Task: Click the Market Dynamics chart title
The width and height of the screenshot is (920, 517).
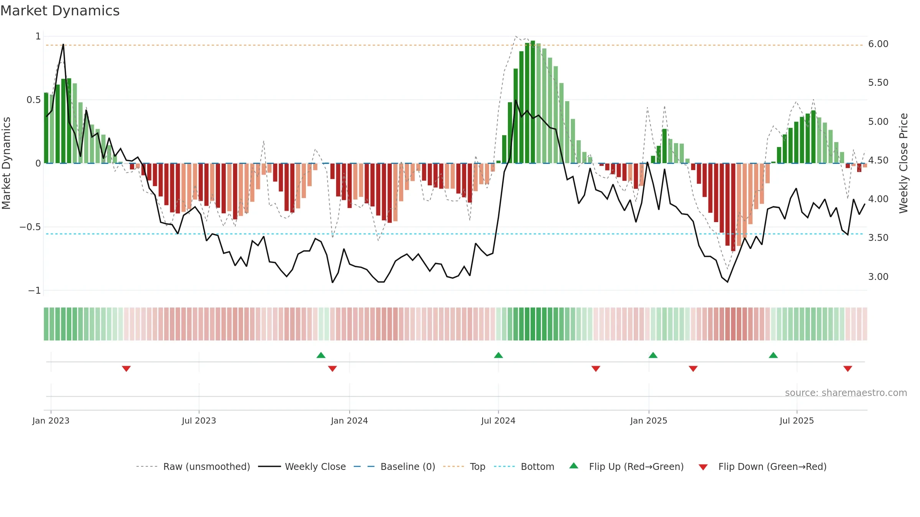Action: 60,11
